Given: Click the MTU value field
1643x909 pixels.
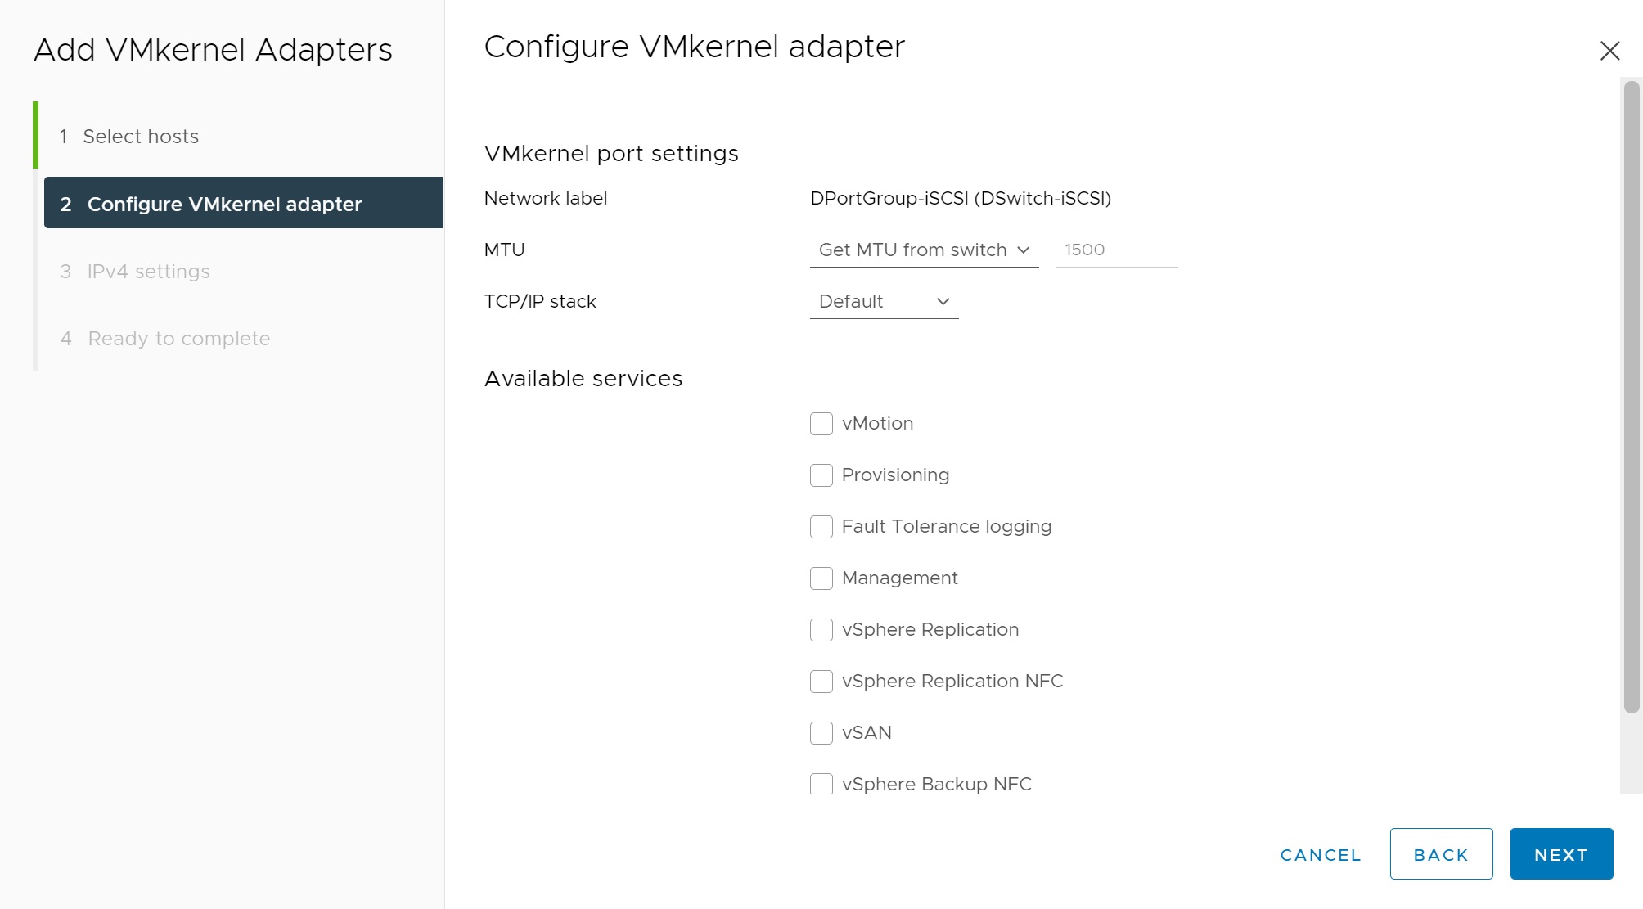Looking at the screenshot, I should (1116, 250).
